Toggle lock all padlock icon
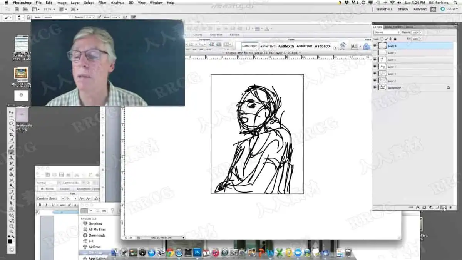 click(x=395, y=39)
